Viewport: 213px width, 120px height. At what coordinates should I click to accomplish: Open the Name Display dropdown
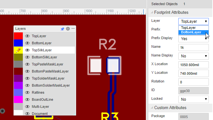click(193, 56)
